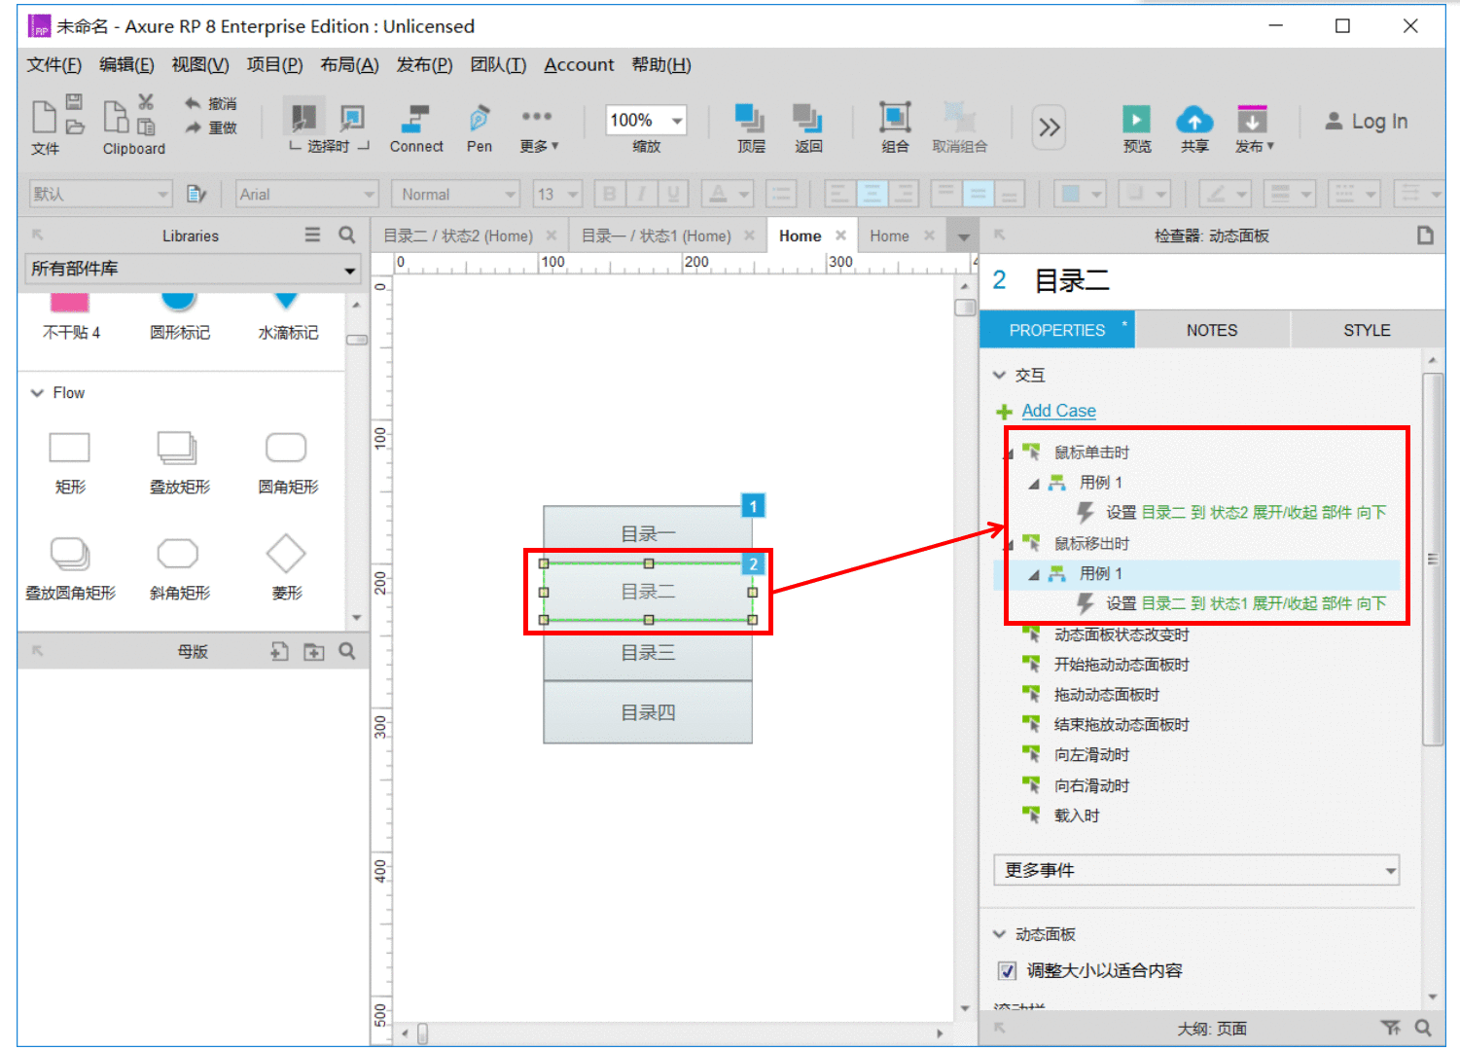This screenshot has width=1460, height=1051.
Task: Open the tab list dropdown arrow
Action: point(963,236)
